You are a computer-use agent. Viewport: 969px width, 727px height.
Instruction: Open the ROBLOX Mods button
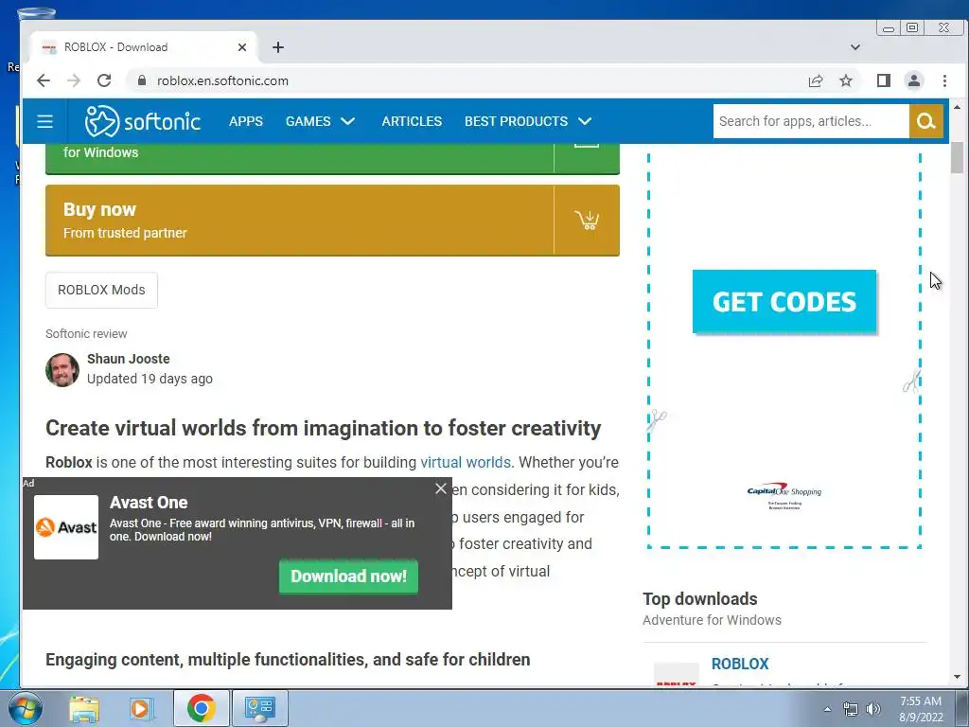tap(101, 290)
